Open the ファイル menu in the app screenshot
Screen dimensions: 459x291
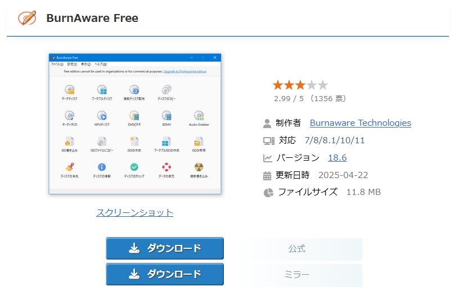click(57, 64)
